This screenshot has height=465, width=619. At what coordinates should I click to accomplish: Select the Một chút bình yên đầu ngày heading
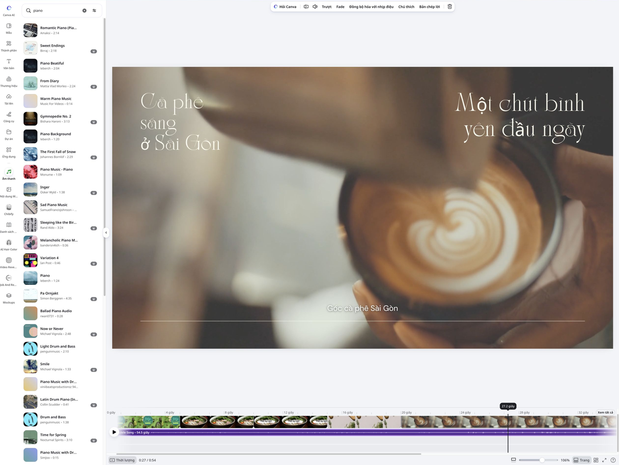pos(520,117)
